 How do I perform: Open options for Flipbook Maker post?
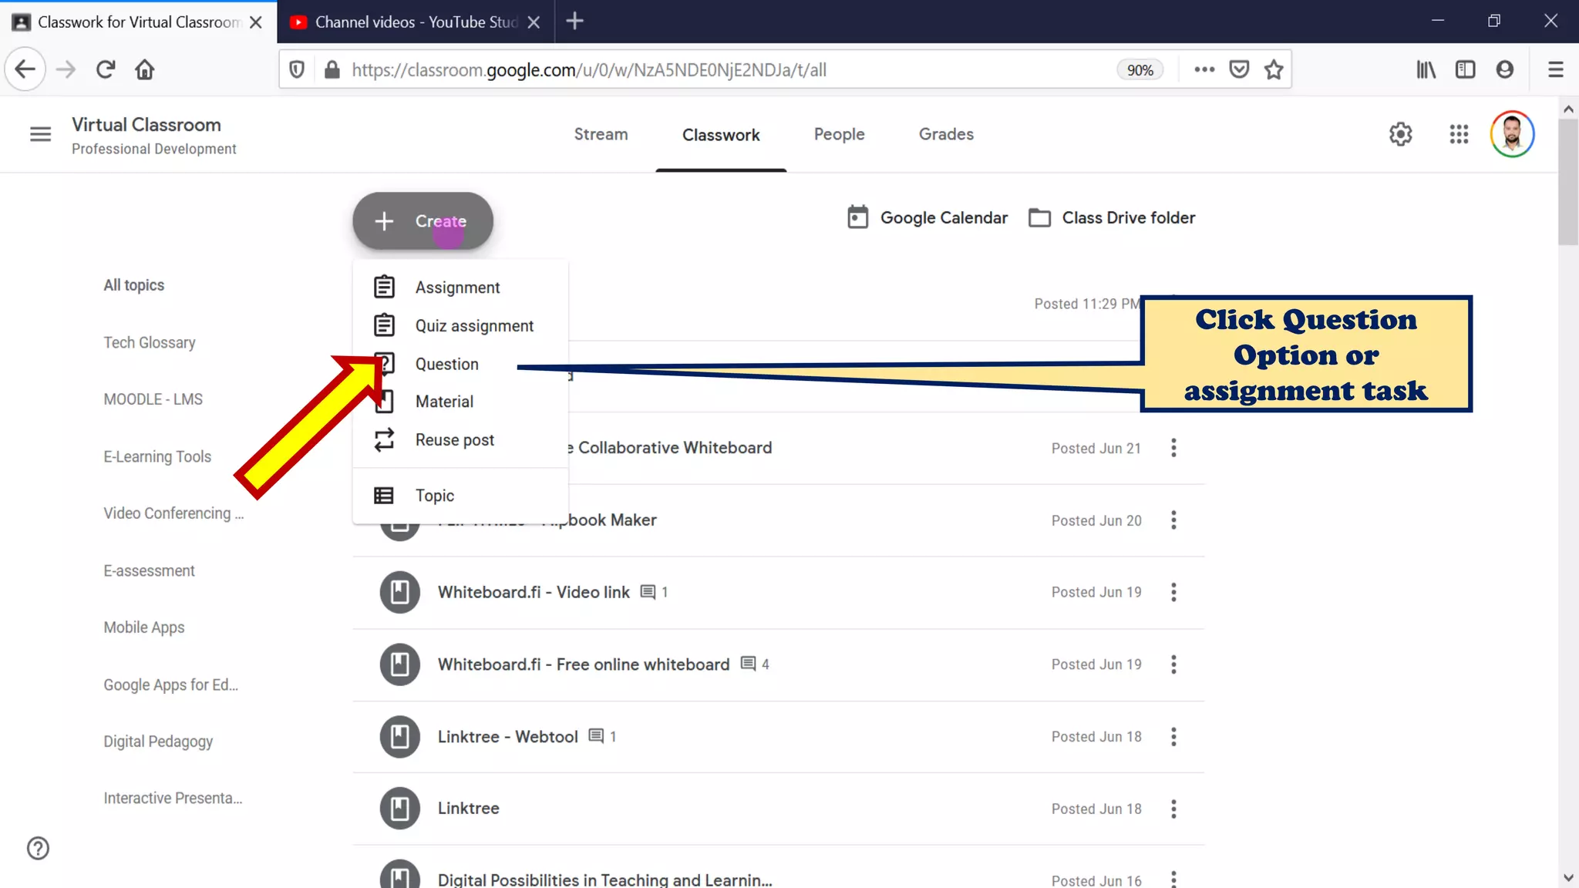[1173, 520]
